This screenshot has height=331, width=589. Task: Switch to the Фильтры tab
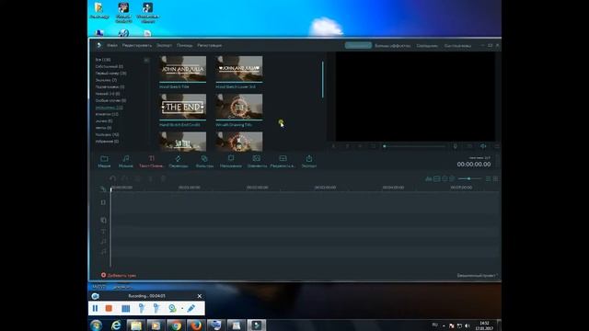tap(204, 162)
